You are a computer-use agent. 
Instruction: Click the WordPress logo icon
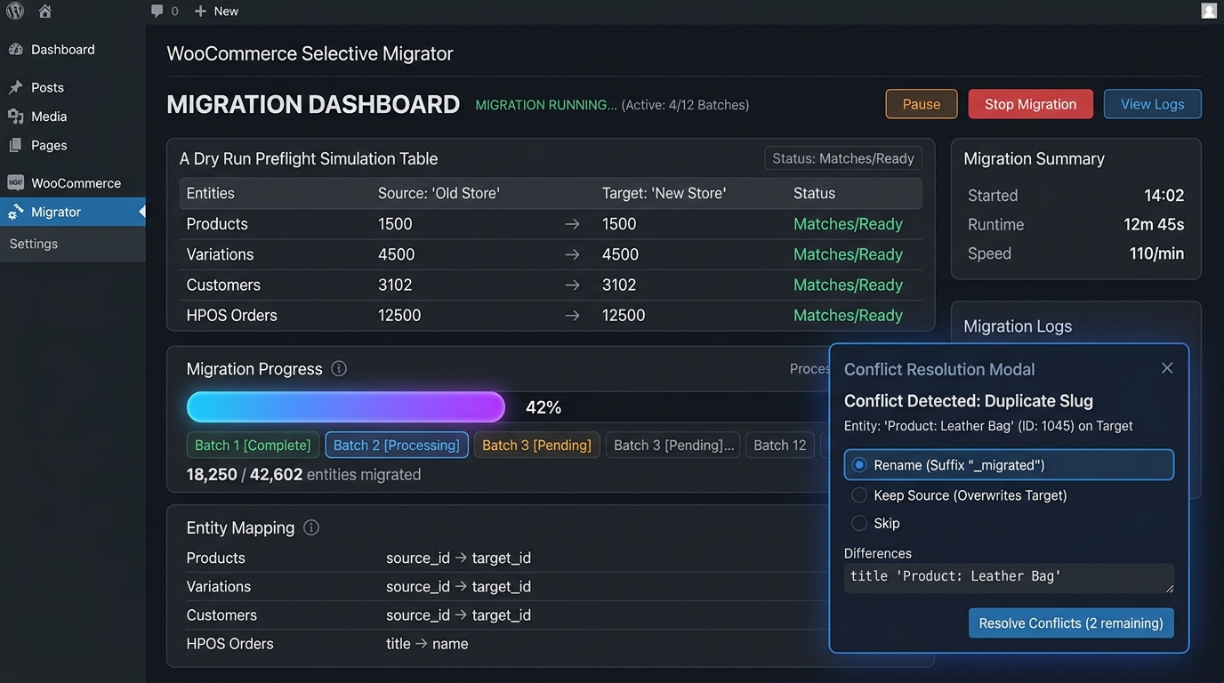(15, 11)
